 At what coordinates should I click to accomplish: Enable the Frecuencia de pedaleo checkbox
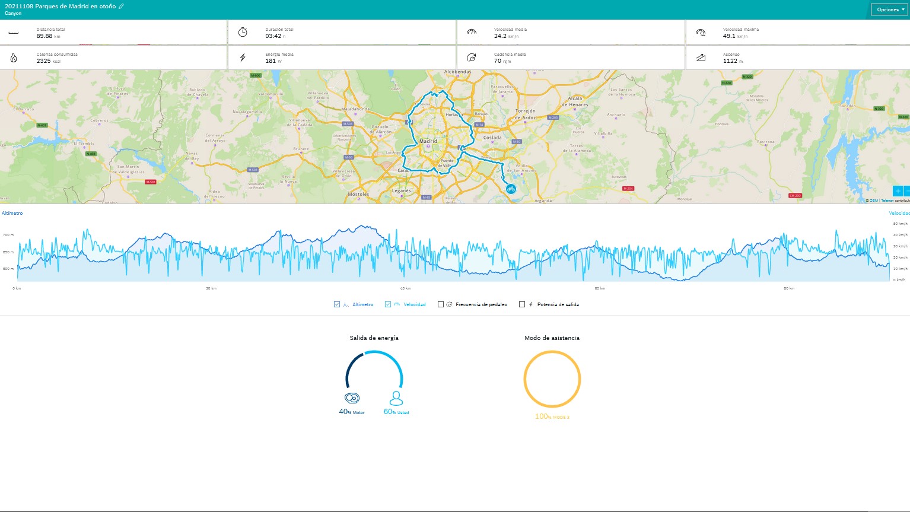[x=441, y=304]
